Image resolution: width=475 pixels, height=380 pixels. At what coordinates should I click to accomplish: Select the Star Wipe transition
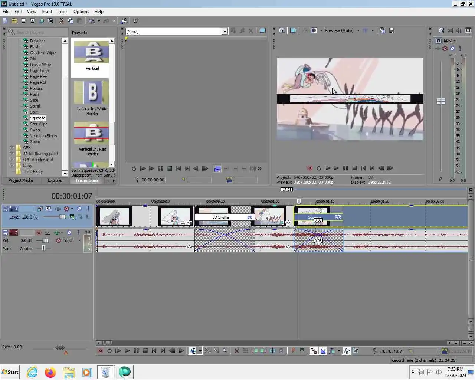(39, 124)
